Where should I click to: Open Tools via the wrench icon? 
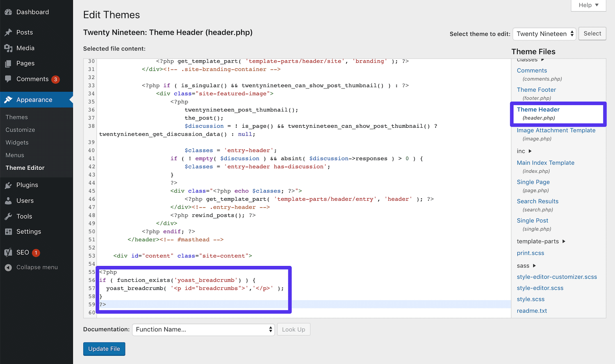[9, 216]
